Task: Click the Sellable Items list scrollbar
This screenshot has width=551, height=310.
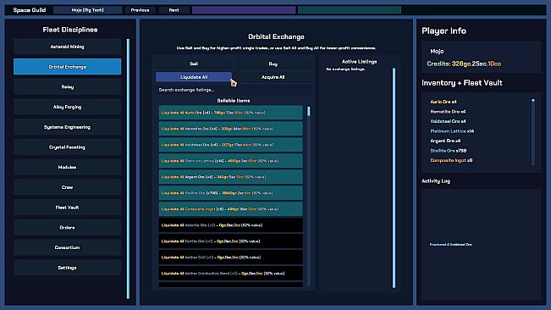Action: [309, 197]
